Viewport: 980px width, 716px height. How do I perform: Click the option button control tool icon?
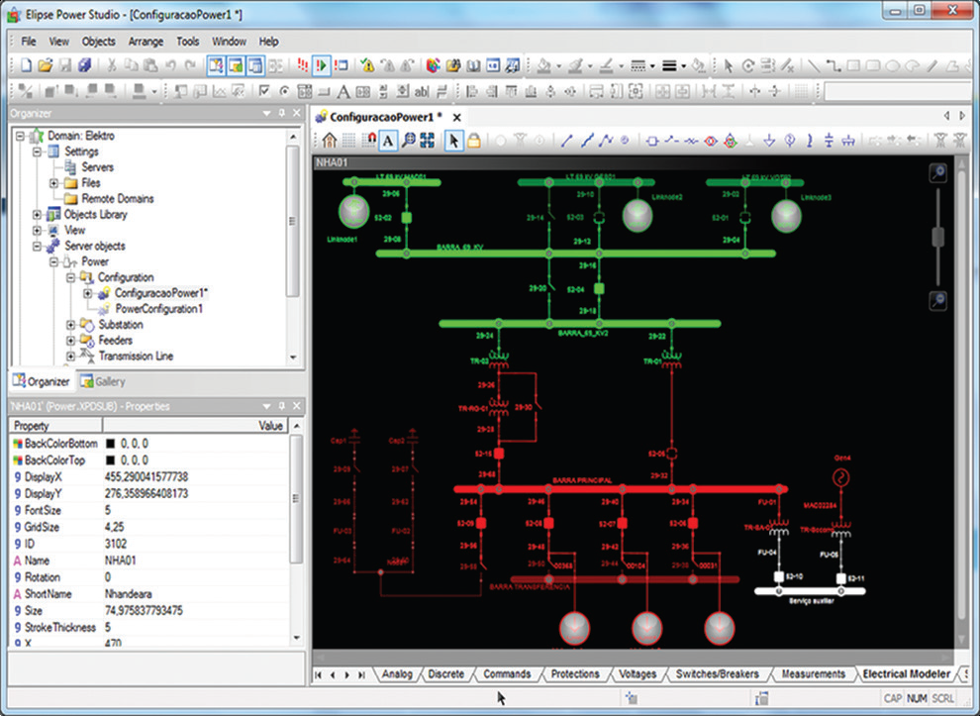[284, 92]
